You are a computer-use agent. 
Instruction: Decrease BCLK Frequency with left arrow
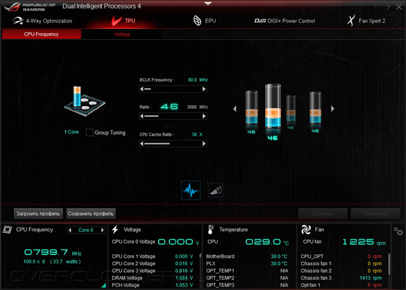141,89
